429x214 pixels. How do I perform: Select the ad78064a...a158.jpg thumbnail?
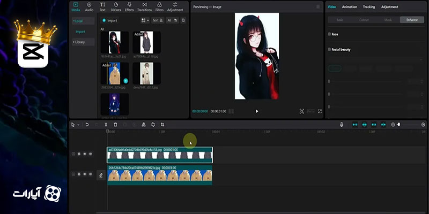[x=146, y=42]
